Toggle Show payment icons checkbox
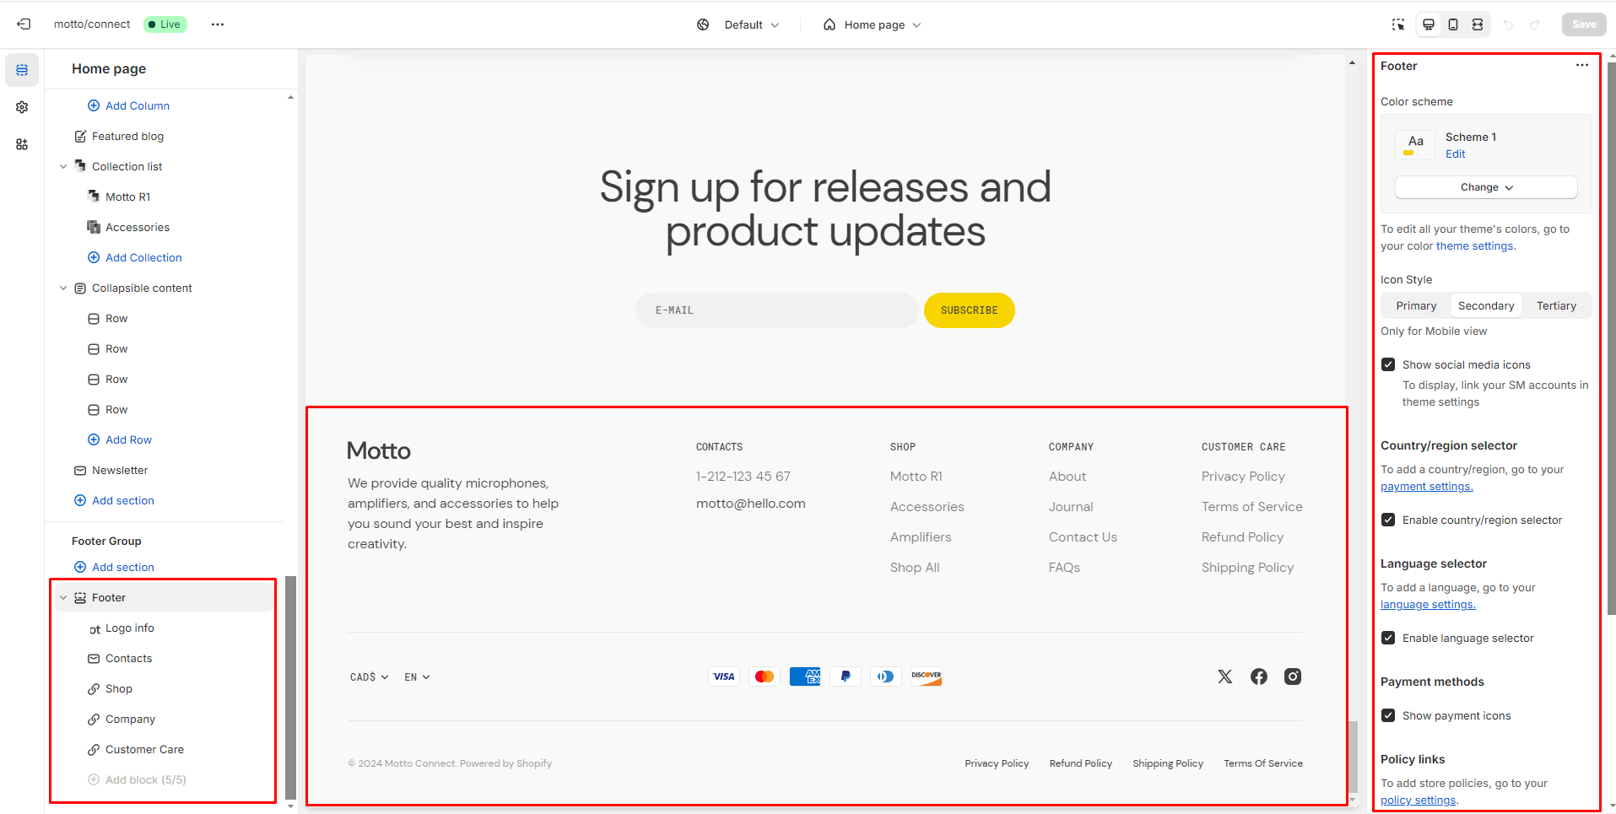Screen dimensions: 1616x814 pos(1388,715)
